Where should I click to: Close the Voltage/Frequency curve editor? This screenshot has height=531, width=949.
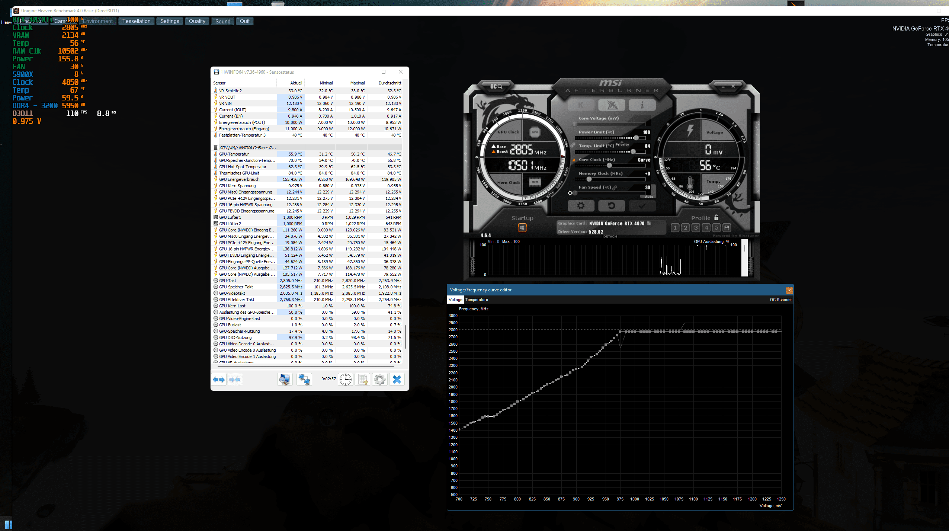pos(789,290)
